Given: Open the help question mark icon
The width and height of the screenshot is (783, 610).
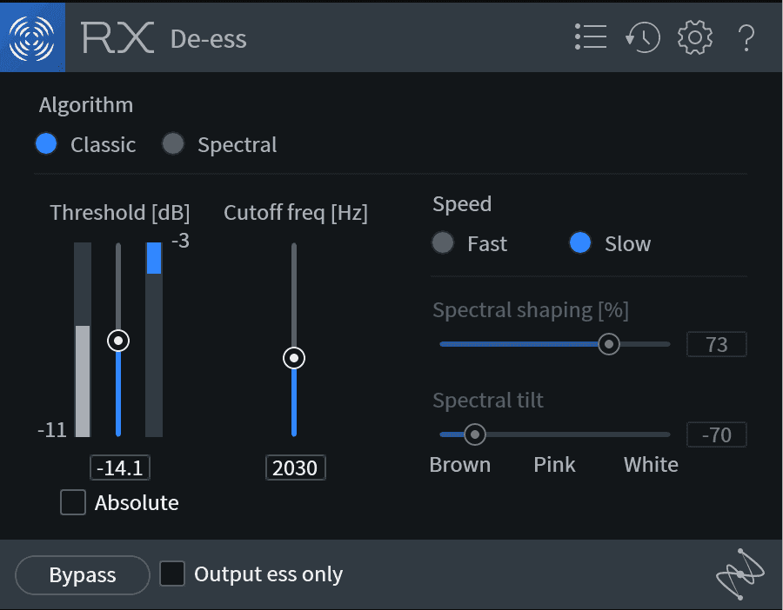Looking at the screenshot, I should point(746,38).
